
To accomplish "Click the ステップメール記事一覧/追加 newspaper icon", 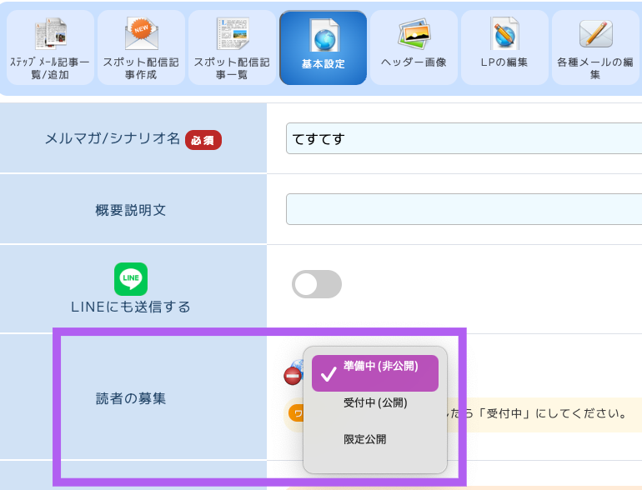I will click(x=51, y=34).
